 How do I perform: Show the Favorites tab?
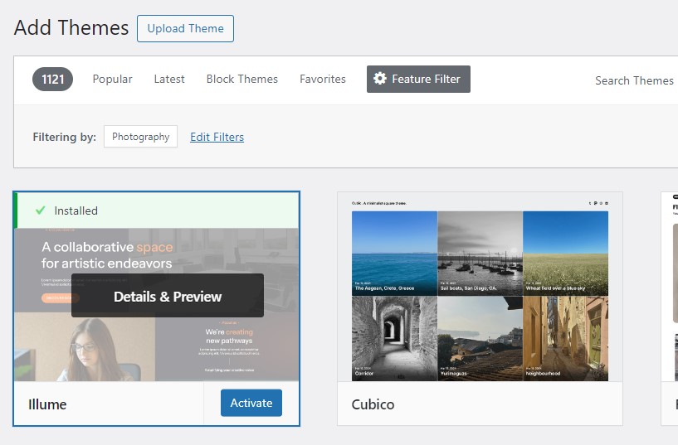[323, 79]
